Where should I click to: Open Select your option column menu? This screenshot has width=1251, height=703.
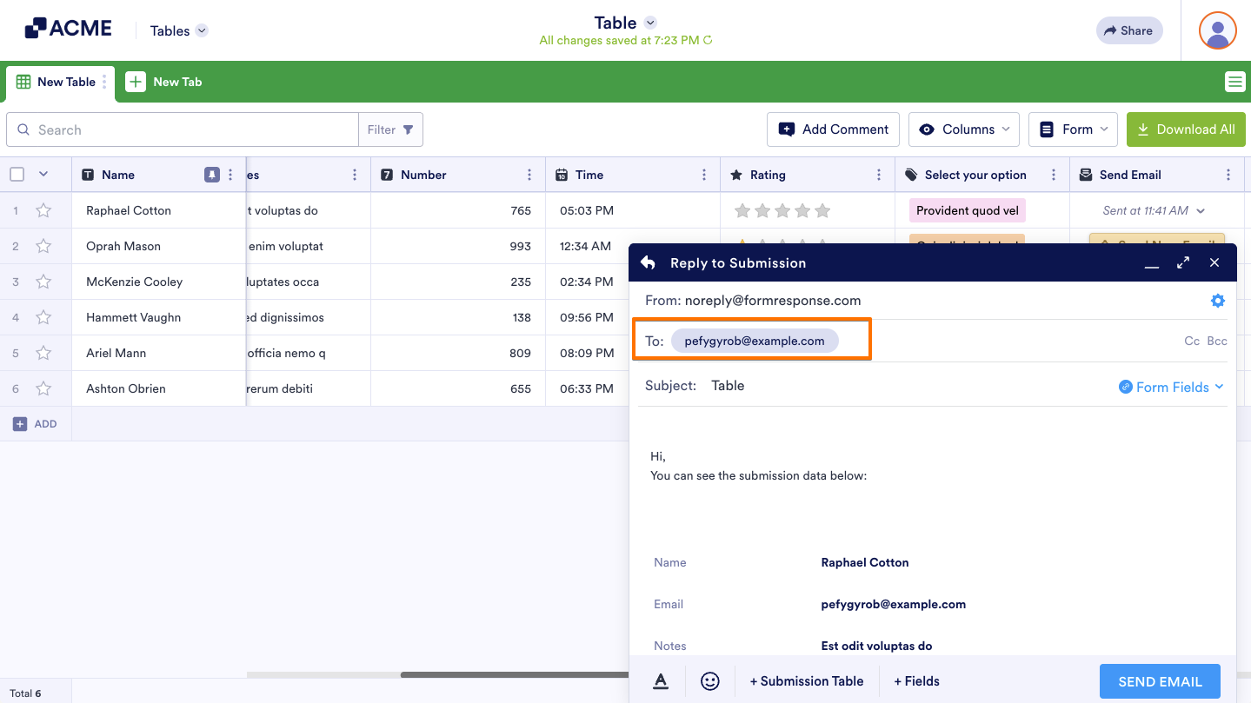[1054, 175]
